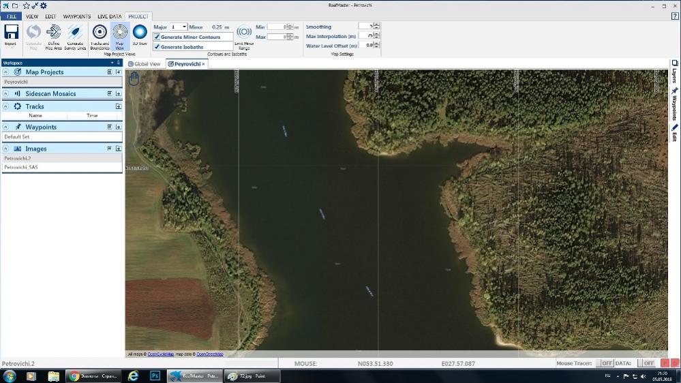Open Photoshop from the Windows taskbar
Screen dimensions: 681x383
click(155, 376)
